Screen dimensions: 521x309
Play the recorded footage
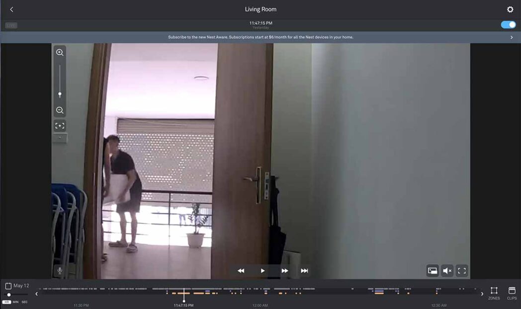click(x=262, y=270)
